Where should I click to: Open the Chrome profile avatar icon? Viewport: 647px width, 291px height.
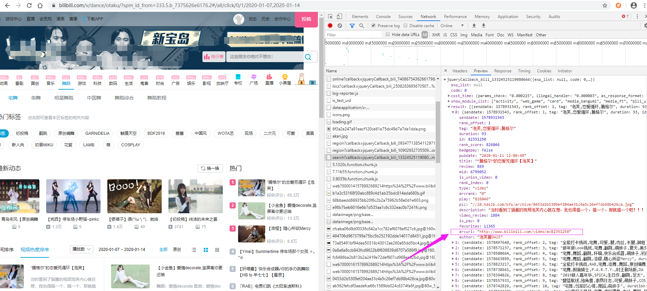tap(634, 5)
